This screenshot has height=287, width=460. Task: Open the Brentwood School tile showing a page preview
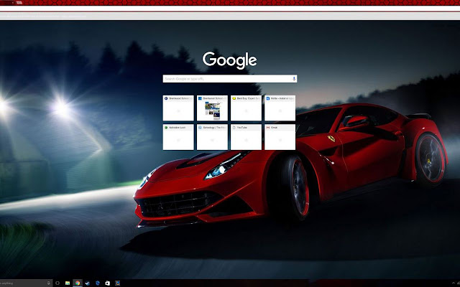(212, 108)
